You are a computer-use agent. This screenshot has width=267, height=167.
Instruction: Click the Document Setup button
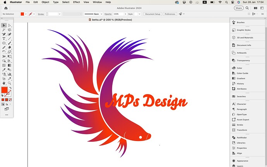coord(153,14)
